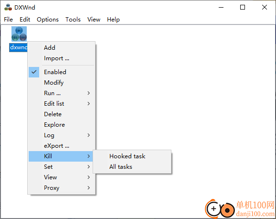Expand the Log submenu

(62, 135)
